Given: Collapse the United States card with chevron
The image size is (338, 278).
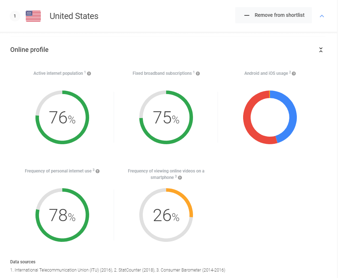Looking at the screenshot, I should [x=322, y=16].
